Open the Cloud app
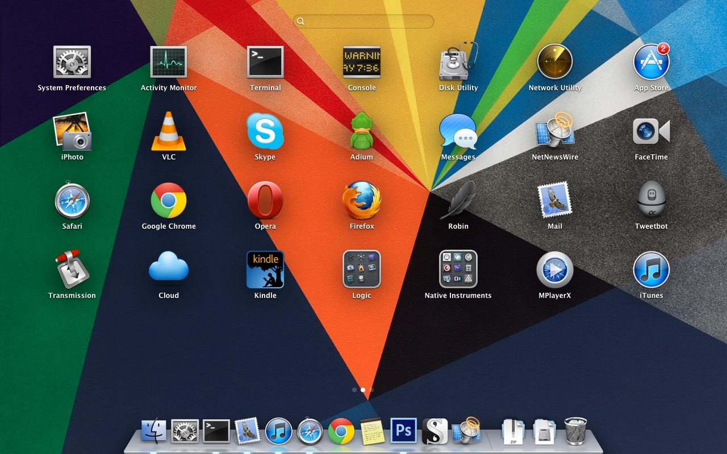The width and height of the screenshot is (727, 454). (169, 267)
